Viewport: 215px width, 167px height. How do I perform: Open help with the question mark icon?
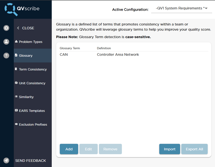coord(6,56)
